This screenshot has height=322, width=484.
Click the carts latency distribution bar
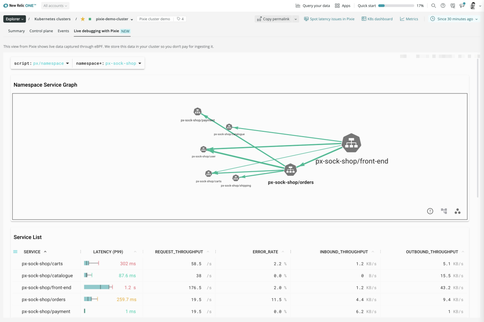[x=92, y=264]
